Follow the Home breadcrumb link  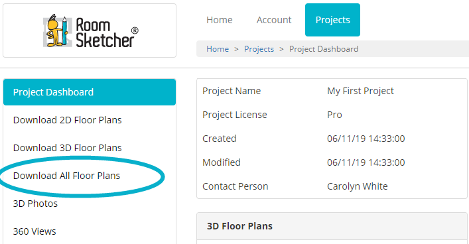pos(218,49)
